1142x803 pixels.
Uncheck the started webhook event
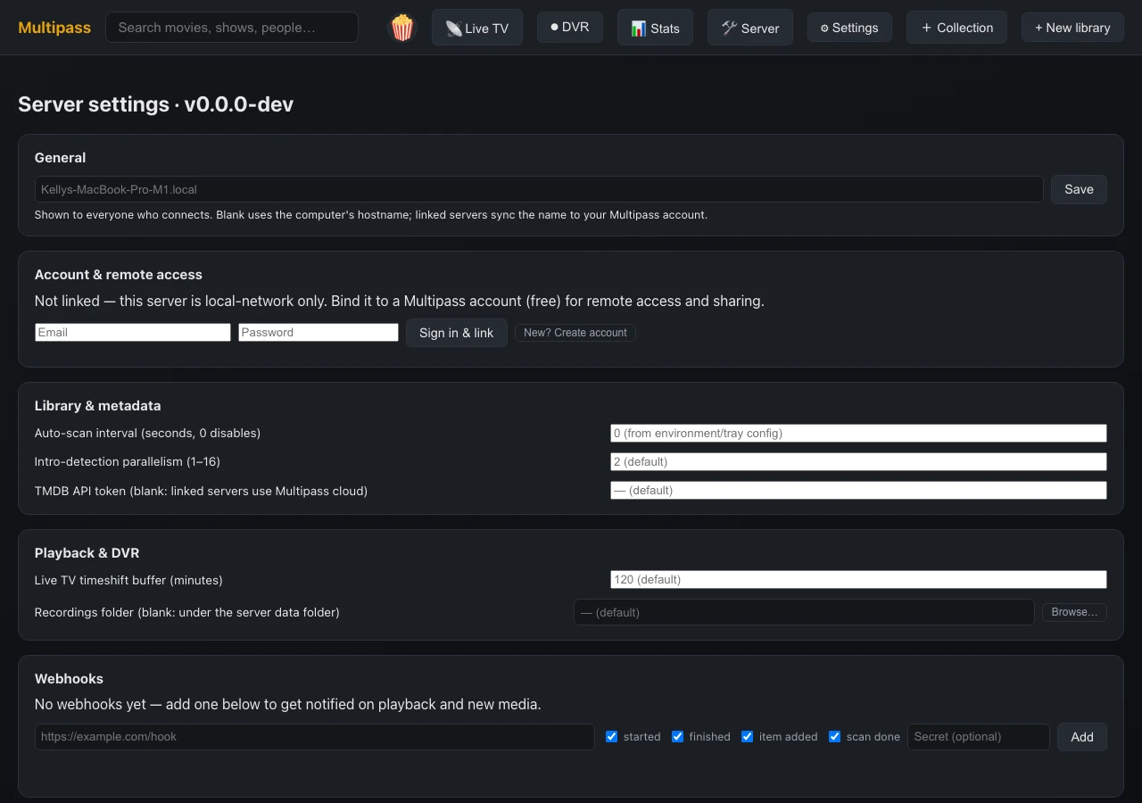[612, 737]
